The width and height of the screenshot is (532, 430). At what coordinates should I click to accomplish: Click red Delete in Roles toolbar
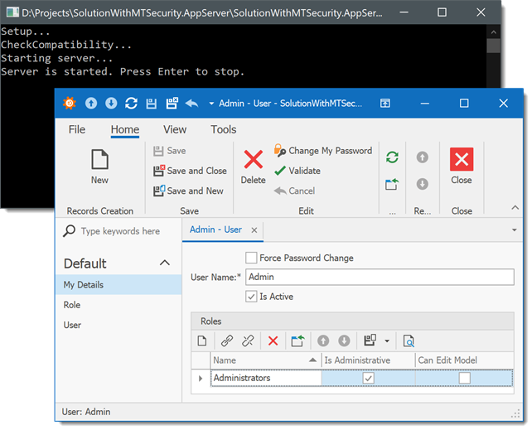273,341
